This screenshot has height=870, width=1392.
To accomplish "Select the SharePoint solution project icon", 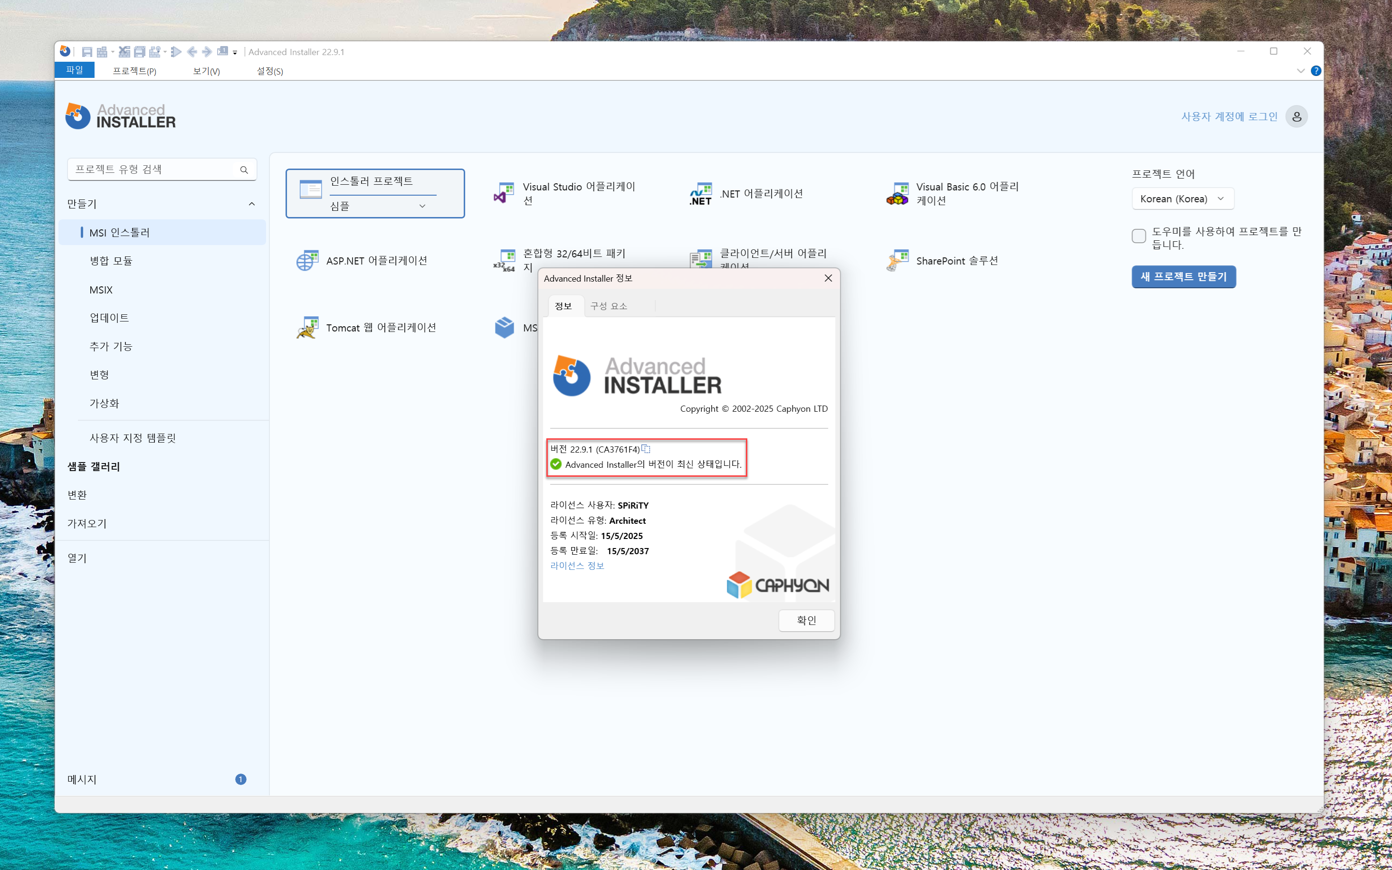I will point(898,261).
